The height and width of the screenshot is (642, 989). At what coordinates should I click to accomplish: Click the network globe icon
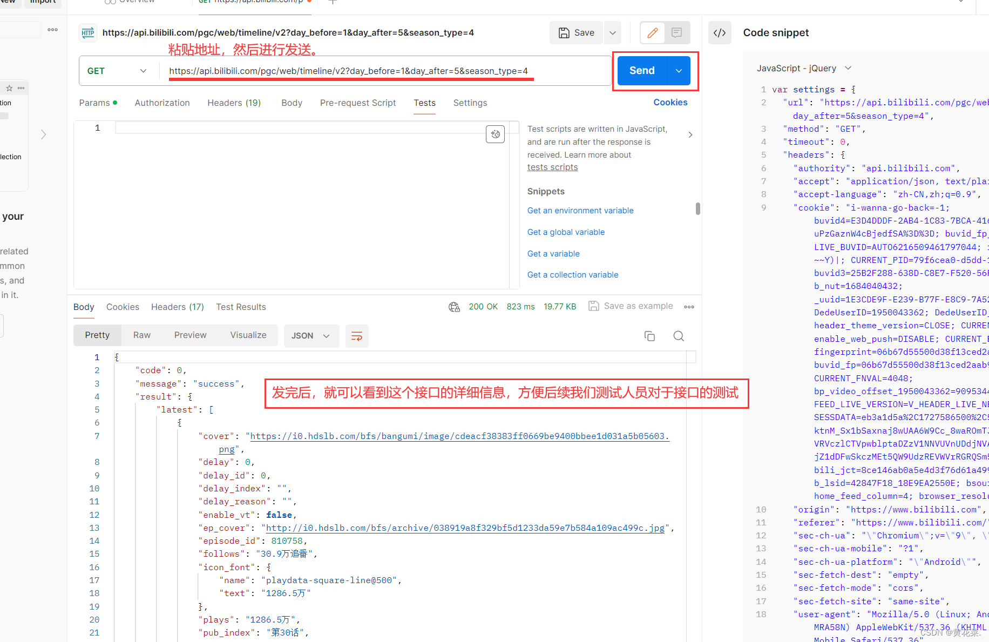coord(454,307)
